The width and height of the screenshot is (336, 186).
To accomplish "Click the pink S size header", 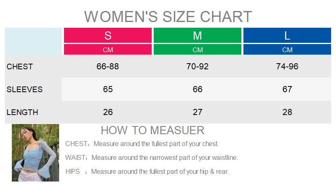I will click(x=108, y=35).
